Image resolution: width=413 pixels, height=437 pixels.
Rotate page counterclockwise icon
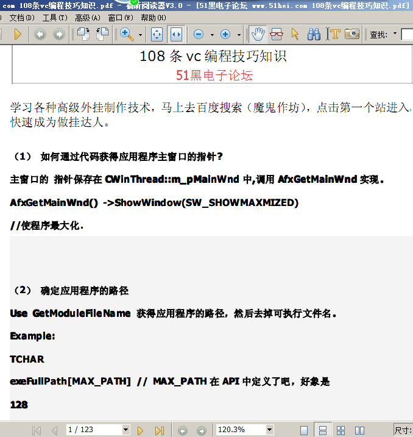102,34
